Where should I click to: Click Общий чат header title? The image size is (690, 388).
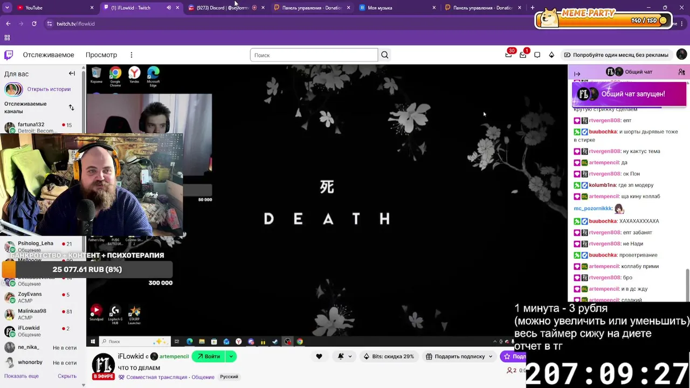click(x=639, y=72)
